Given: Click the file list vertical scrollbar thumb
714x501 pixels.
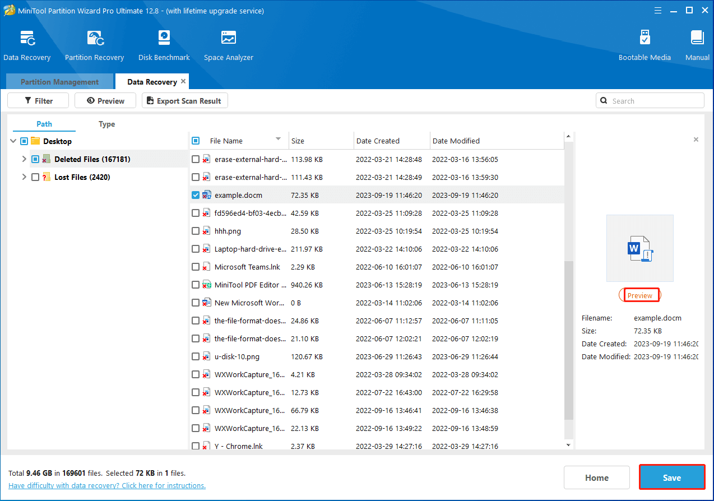Looking at the screenshot, I should click(x=569, y=340).
